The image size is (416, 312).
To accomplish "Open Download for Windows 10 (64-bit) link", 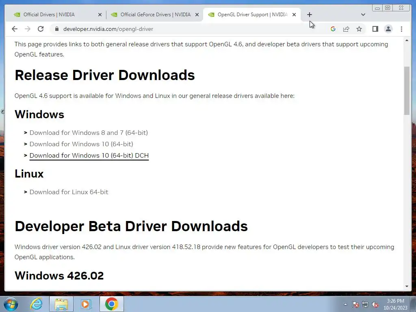I will (81, 144).
